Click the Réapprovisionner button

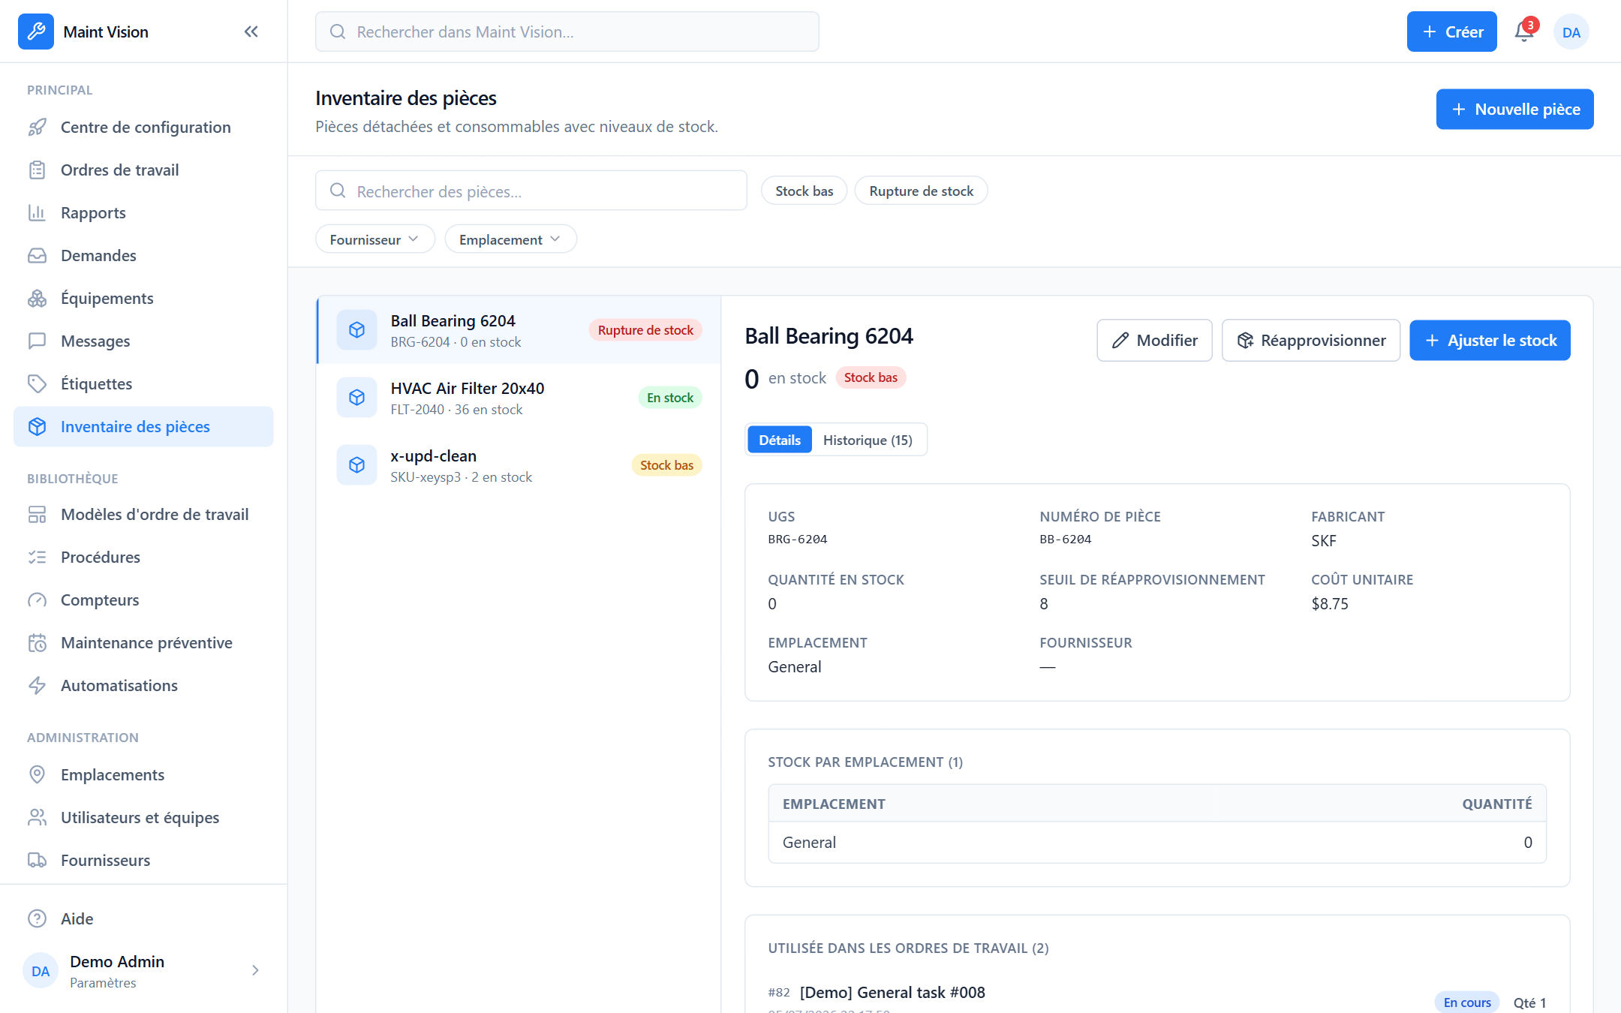pyautogui.click(x=1311, y=341)
